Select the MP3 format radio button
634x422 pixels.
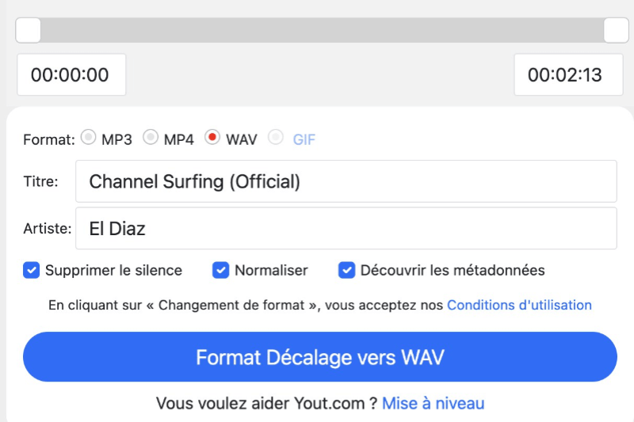point(89,138)
